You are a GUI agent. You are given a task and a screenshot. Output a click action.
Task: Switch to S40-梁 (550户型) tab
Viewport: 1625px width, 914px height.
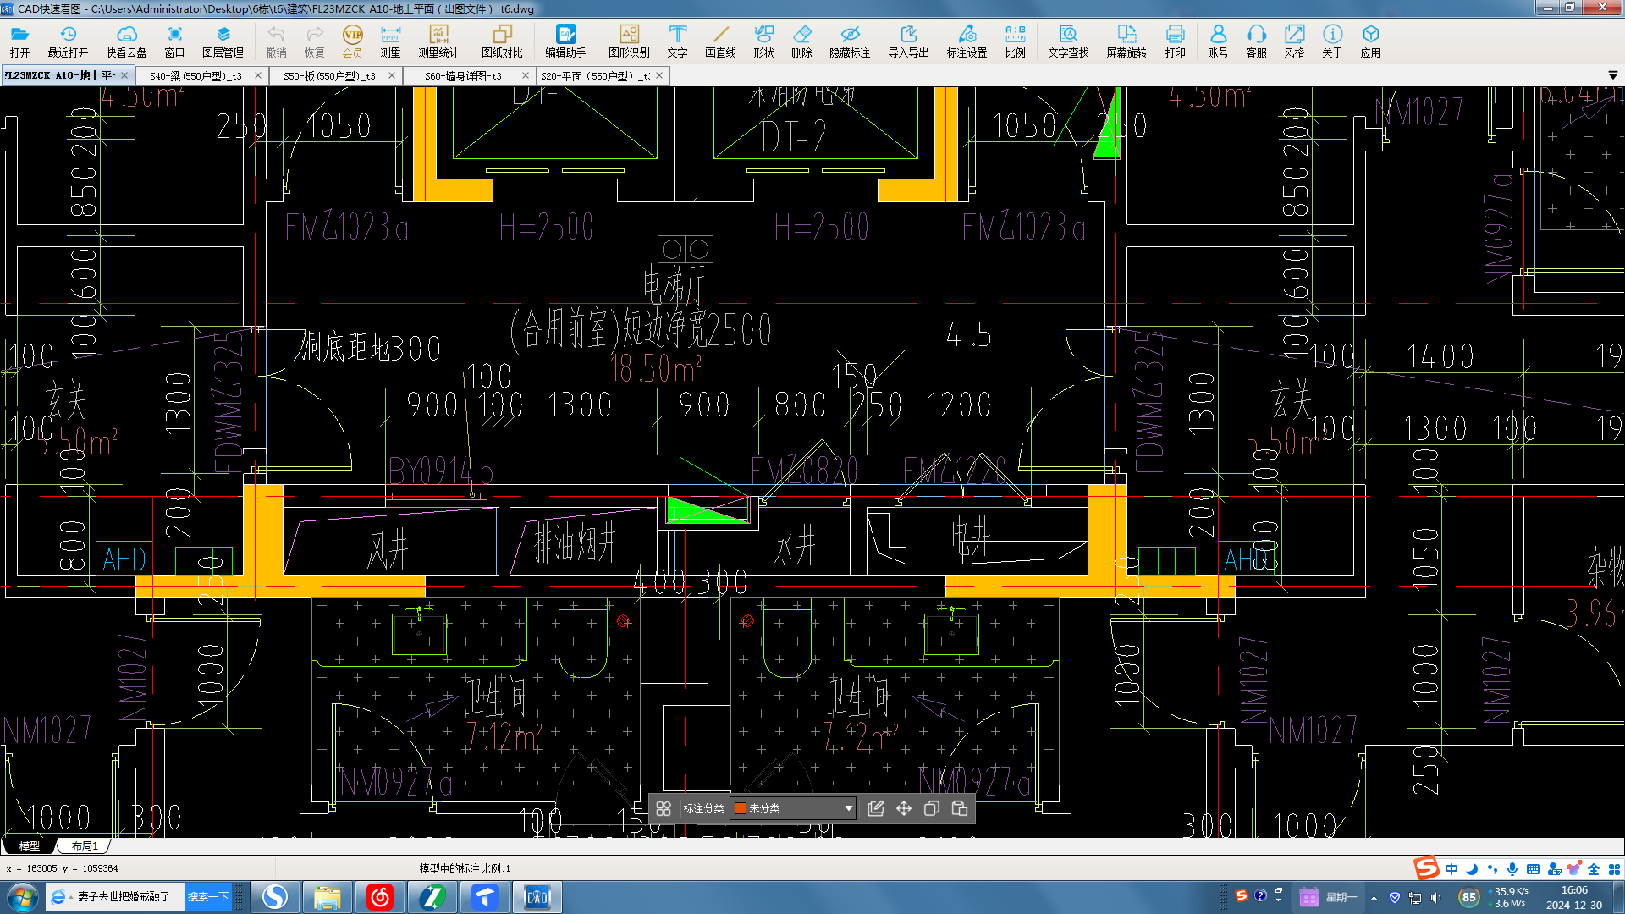pos(196,75)
